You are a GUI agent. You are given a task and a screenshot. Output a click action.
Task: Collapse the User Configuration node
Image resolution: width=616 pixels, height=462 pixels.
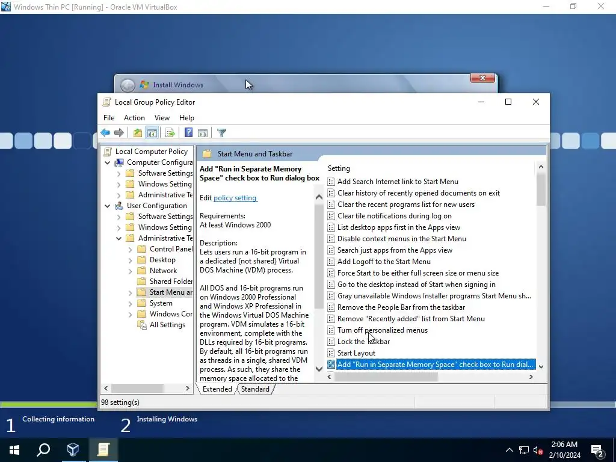(107, 206)
